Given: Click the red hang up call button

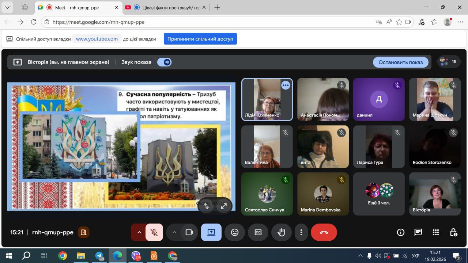Looking at the screenshot, I should click(x=324, y=232).
